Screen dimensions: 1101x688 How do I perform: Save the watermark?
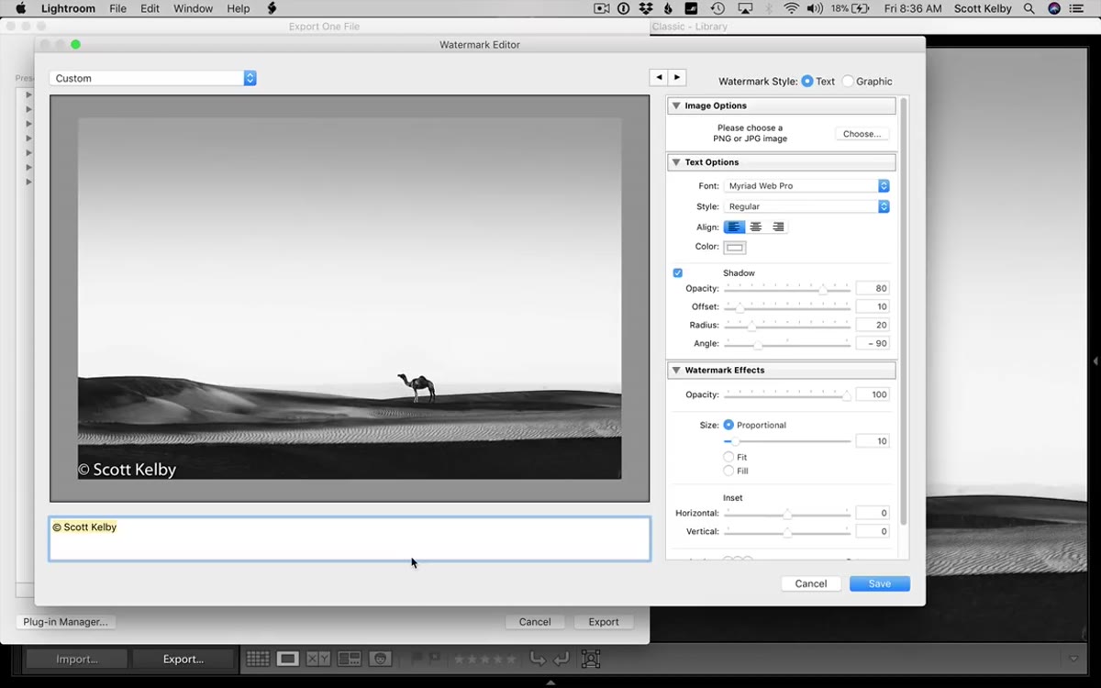click(879, 583)
